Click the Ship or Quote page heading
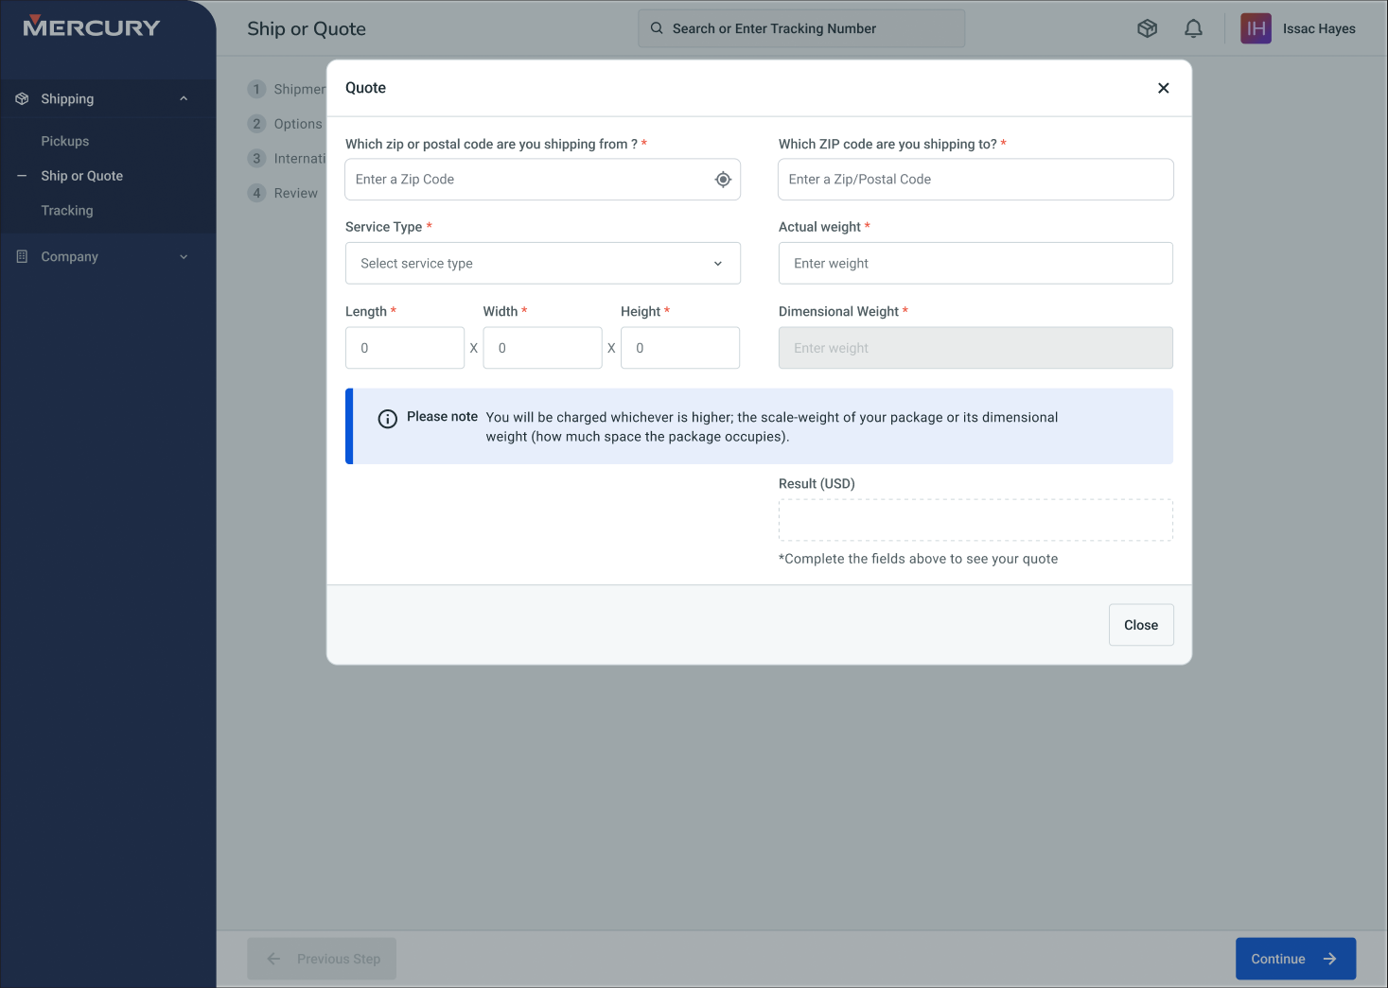Viewport: 1388px width, 988px height. pyautogui.click(x=307, y=28)
